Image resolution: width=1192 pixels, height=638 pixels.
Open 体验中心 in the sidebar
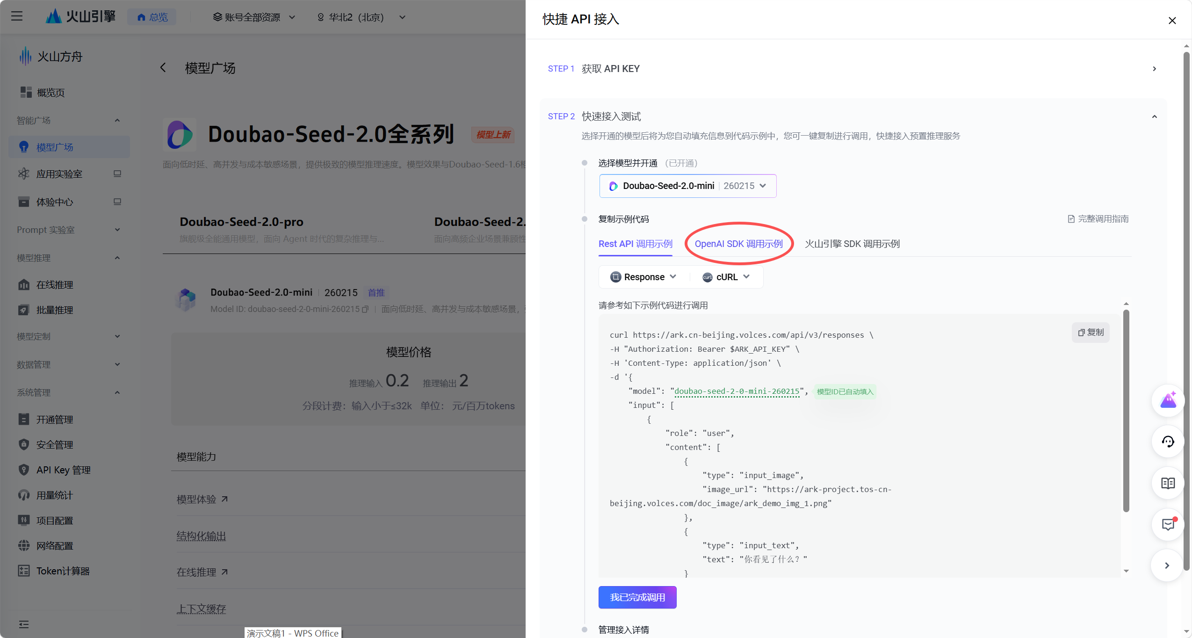coord(69,202)
